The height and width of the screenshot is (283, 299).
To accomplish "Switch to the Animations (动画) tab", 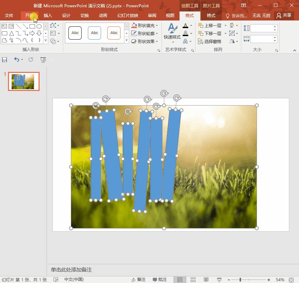I will (103, 16).
